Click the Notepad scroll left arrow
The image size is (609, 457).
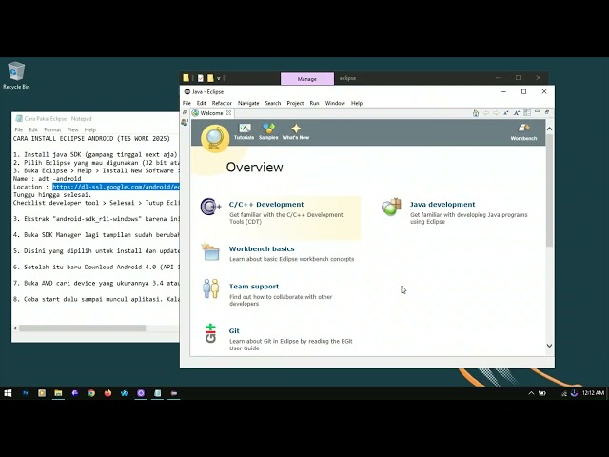pos(15,328)
